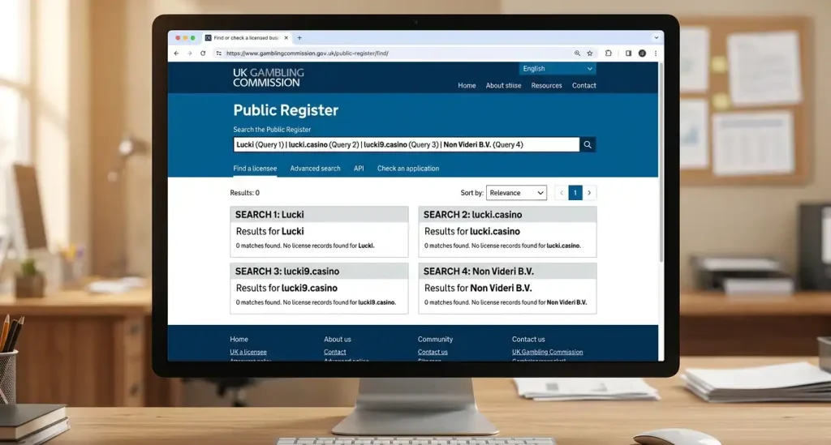Screen dimensions: 831x445
Task: Click the 'SEARCH 1: Lucki' card header
Action: tap(319, 214)
